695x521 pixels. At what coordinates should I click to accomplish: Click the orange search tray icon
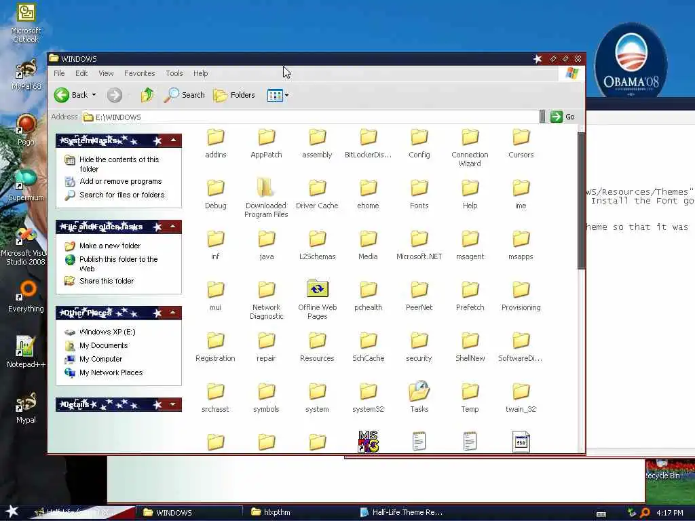pyautogui.click(x=645, y=513)
